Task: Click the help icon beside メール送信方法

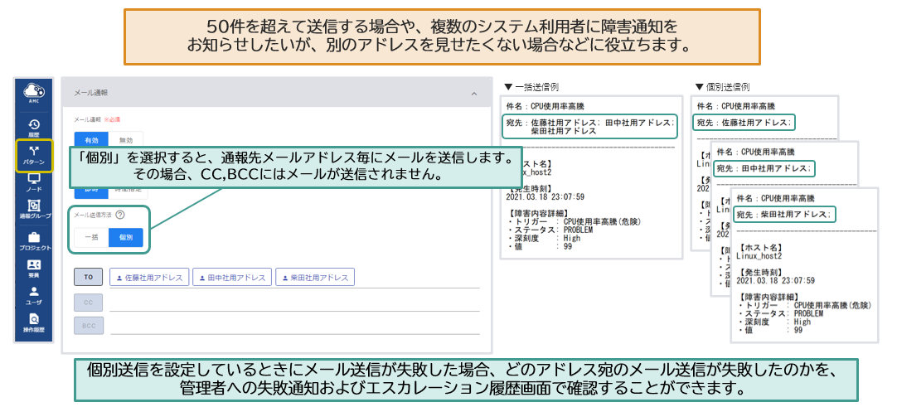Action: [x=120, y=215]
